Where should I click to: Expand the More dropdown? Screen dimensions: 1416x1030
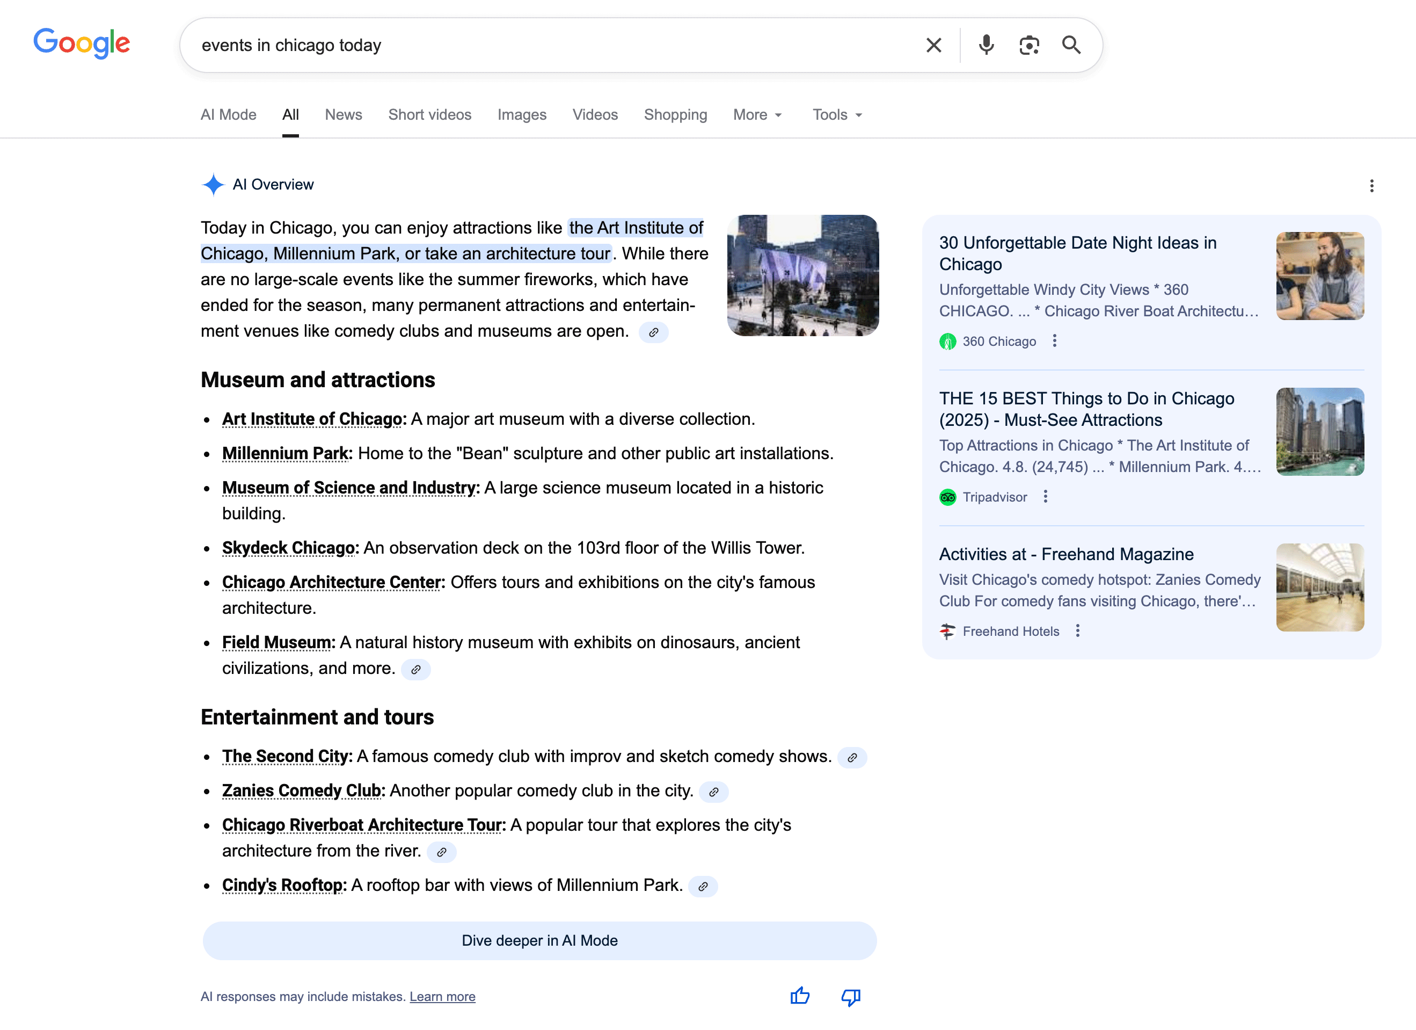(x=757, y=115)
